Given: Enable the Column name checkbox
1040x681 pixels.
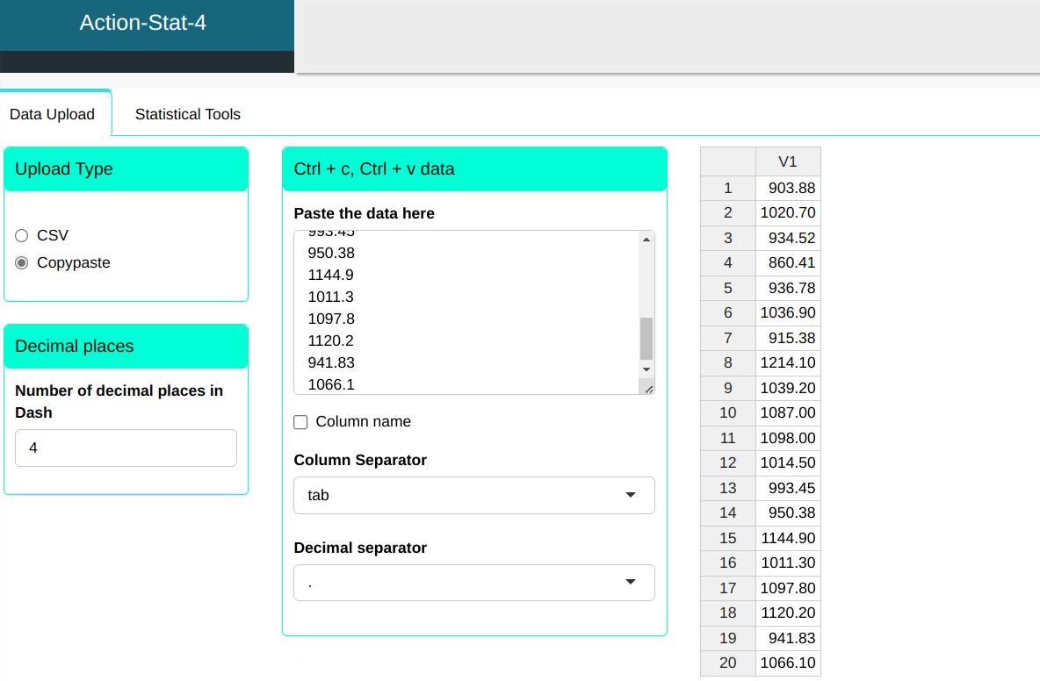Looking at the screenshot, I should pos(300,422).
